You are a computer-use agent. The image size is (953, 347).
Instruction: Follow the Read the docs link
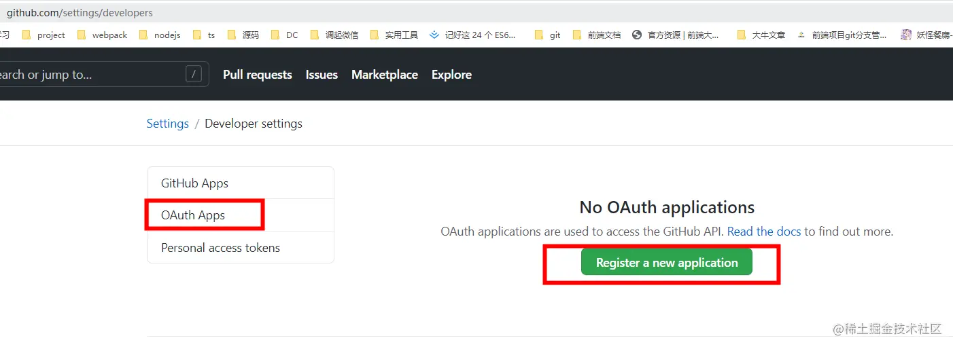point(764,232)
